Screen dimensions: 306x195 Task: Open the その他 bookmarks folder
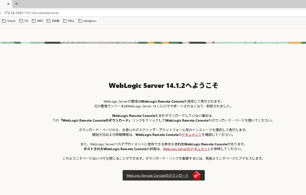click(53, 21)
